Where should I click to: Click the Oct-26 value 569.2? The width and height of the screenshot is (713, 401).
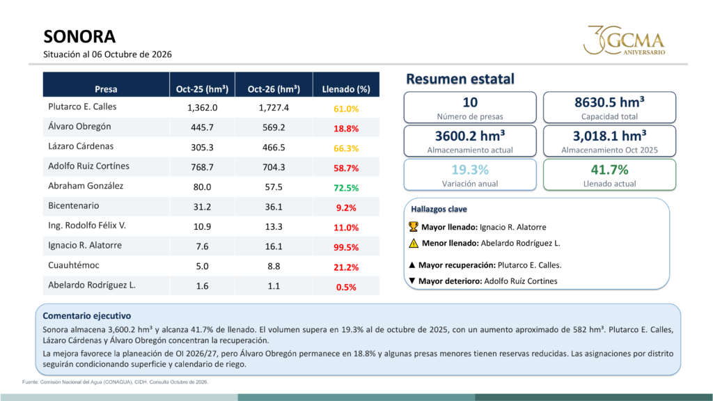point(274,128)
